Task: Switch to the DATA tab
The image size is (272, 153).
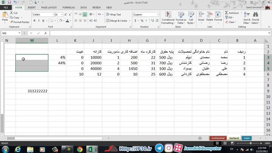Action: pyautogui.click(x=83, y=8)
